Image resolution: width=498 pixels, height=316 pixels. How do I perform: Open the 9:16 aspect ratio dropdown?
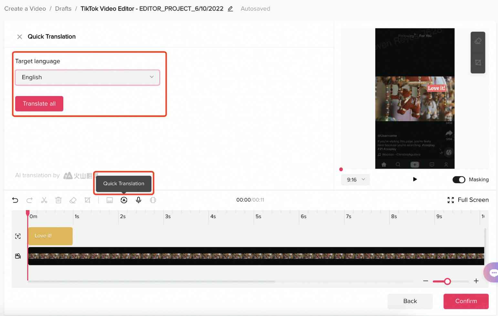tap(355, 179)
